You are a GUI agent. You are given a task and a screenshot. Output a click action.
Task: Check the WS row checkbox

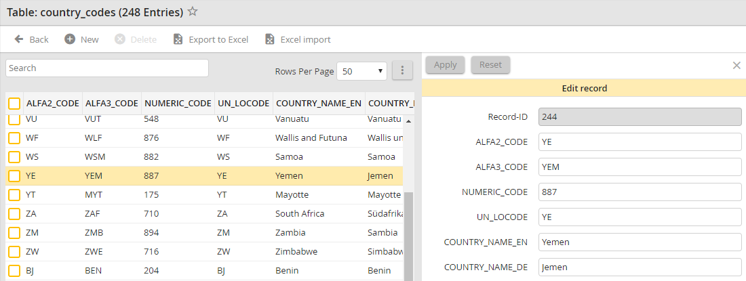coord(14,157)
